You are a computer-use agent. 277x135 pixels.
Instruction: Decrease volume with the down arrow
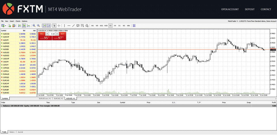point(47,34)
